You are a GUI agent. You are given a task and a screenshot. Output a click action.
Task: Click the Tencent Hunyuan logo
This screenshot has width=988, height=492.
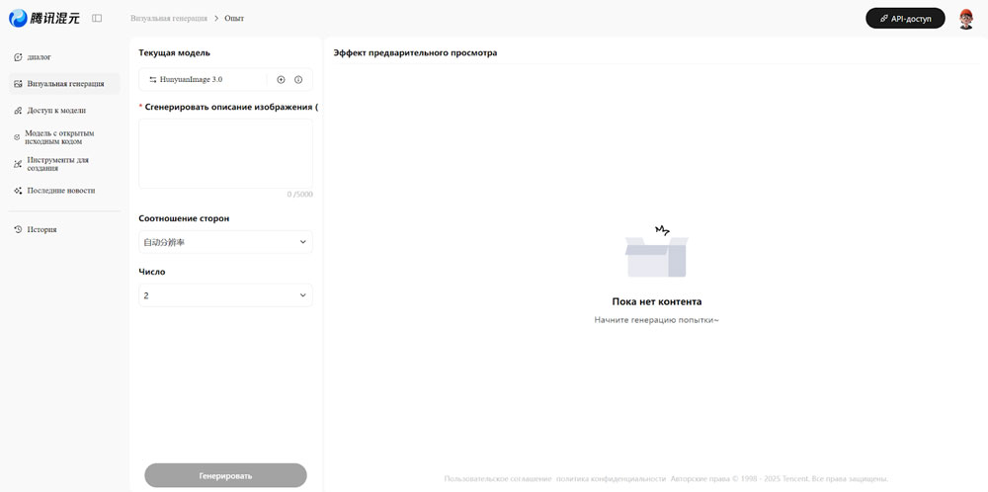tap(44, 18)
